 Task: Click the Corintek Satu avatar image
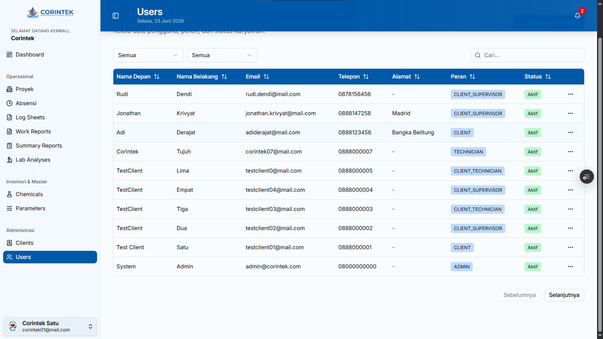(x=13, y=326)
